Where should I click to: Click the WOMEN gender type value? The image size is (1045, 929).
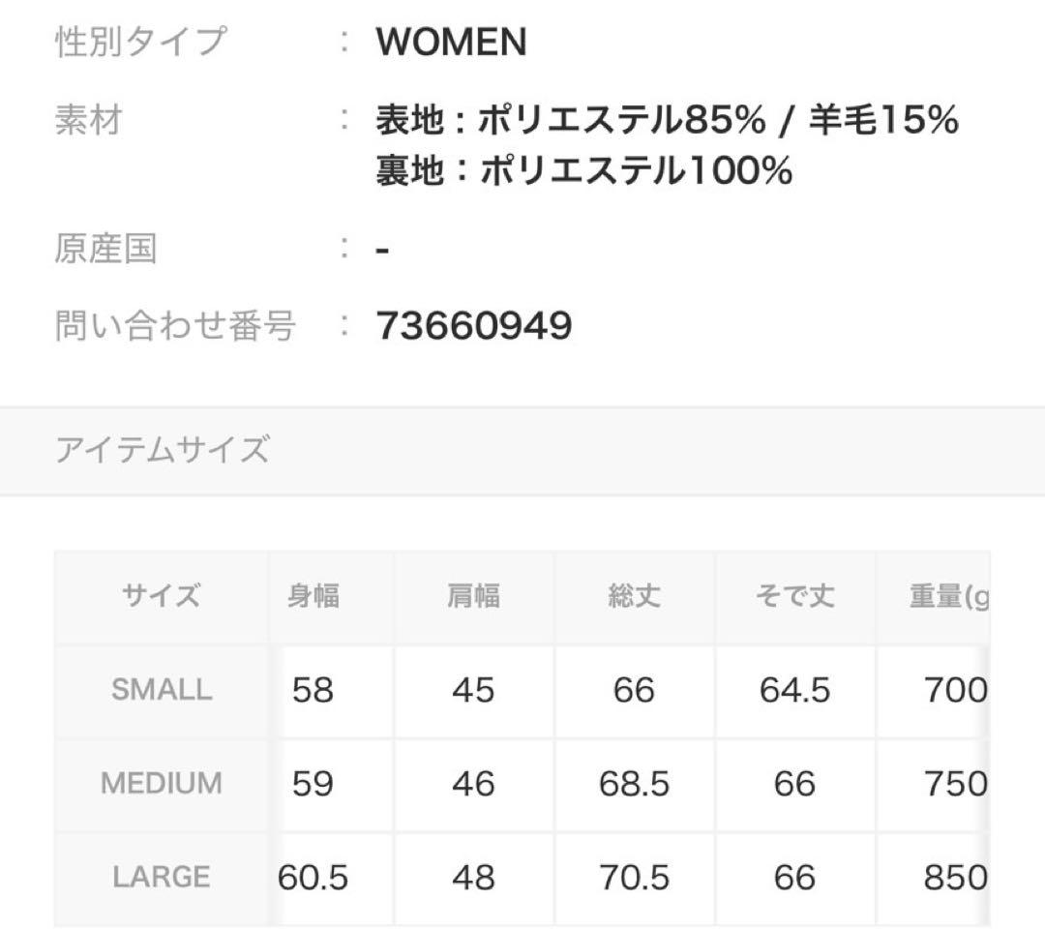(451, 43)
